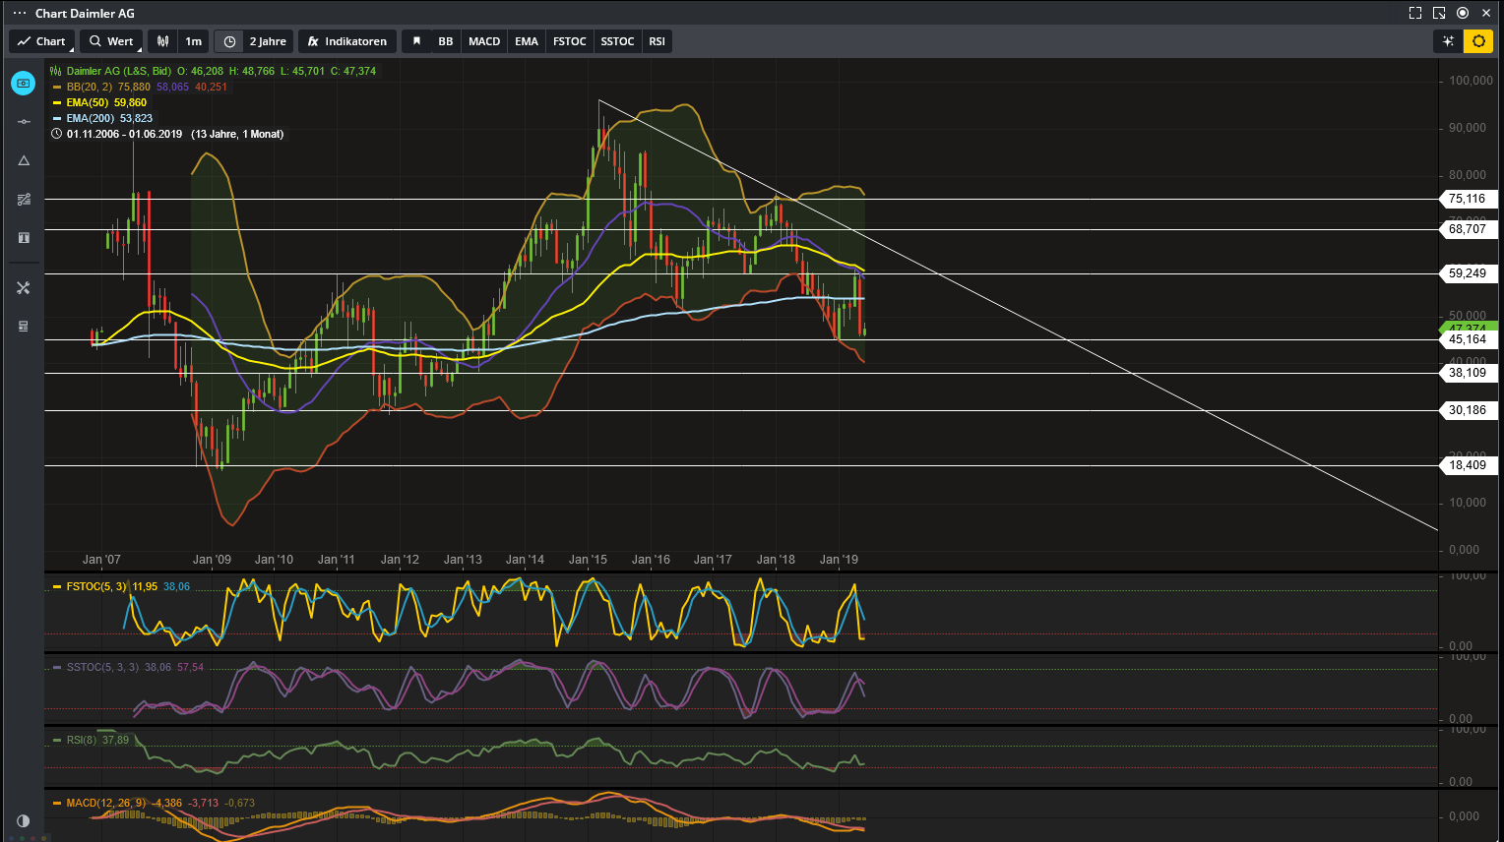Screen dimensions: 1504x842
Task: Open the Indikatoren menu
Action: pos(346,41)
